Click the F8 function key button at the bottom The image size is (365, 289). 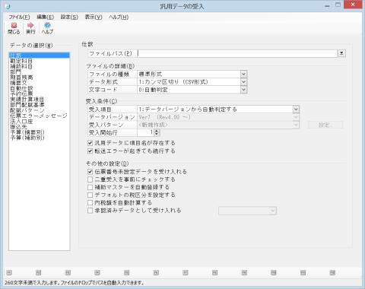214,272
